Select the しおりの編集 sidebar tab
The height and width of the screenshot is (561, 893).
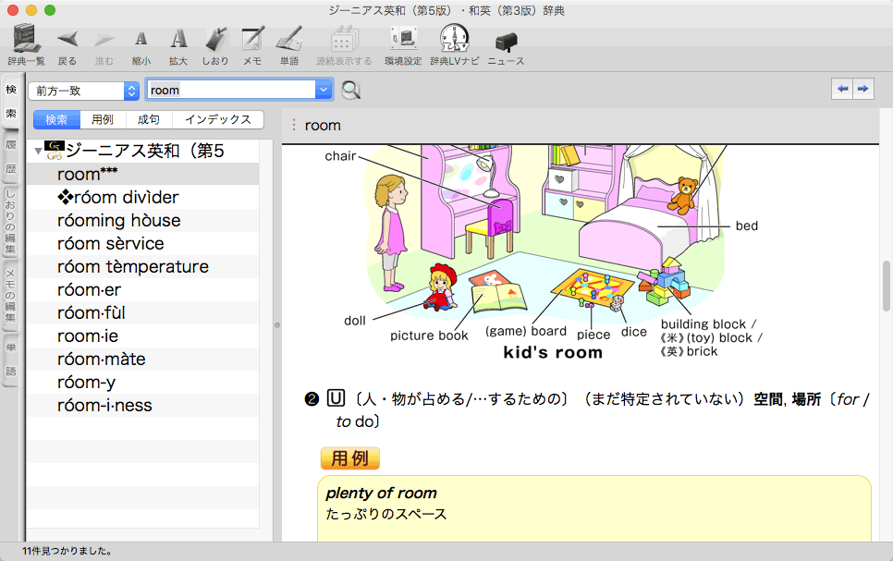tap(11, 221)
